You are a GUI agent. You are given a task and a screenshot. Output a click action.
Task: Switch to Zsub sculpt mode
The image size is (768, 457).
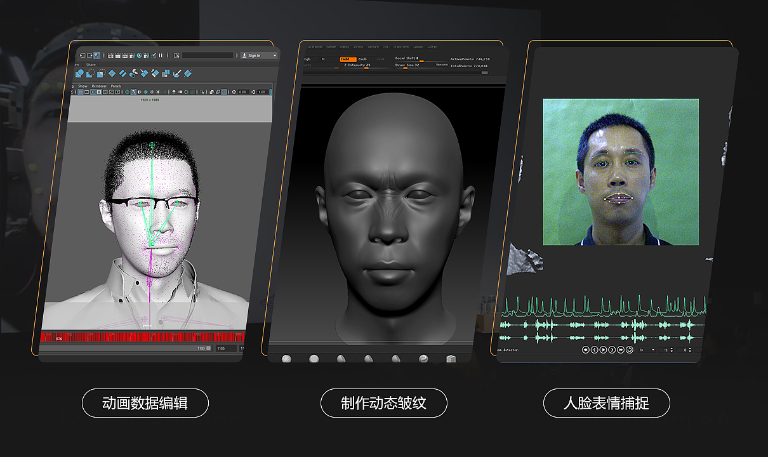coord(362,59)
